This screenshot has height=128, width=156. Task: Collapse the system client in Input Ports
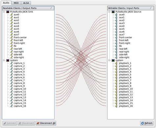pos(109,60)
